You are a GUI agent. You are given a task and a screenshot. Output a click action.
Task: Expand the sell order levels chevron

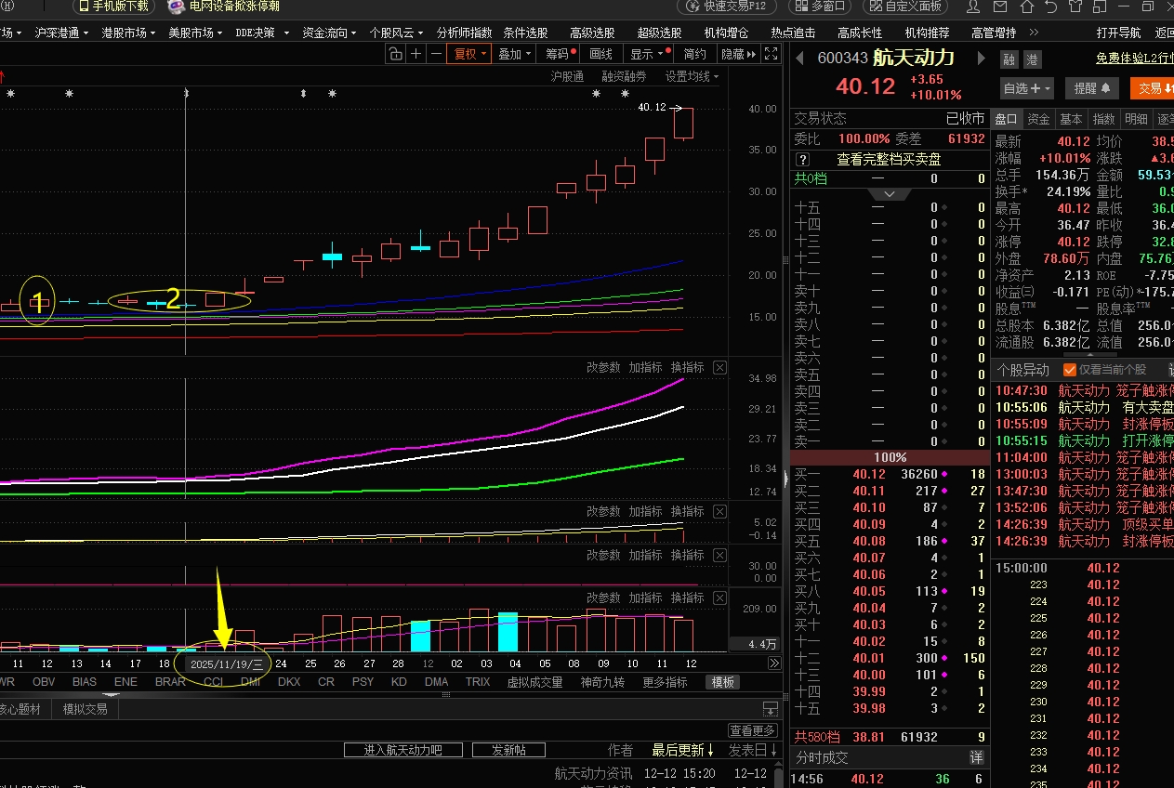(890, 194)
